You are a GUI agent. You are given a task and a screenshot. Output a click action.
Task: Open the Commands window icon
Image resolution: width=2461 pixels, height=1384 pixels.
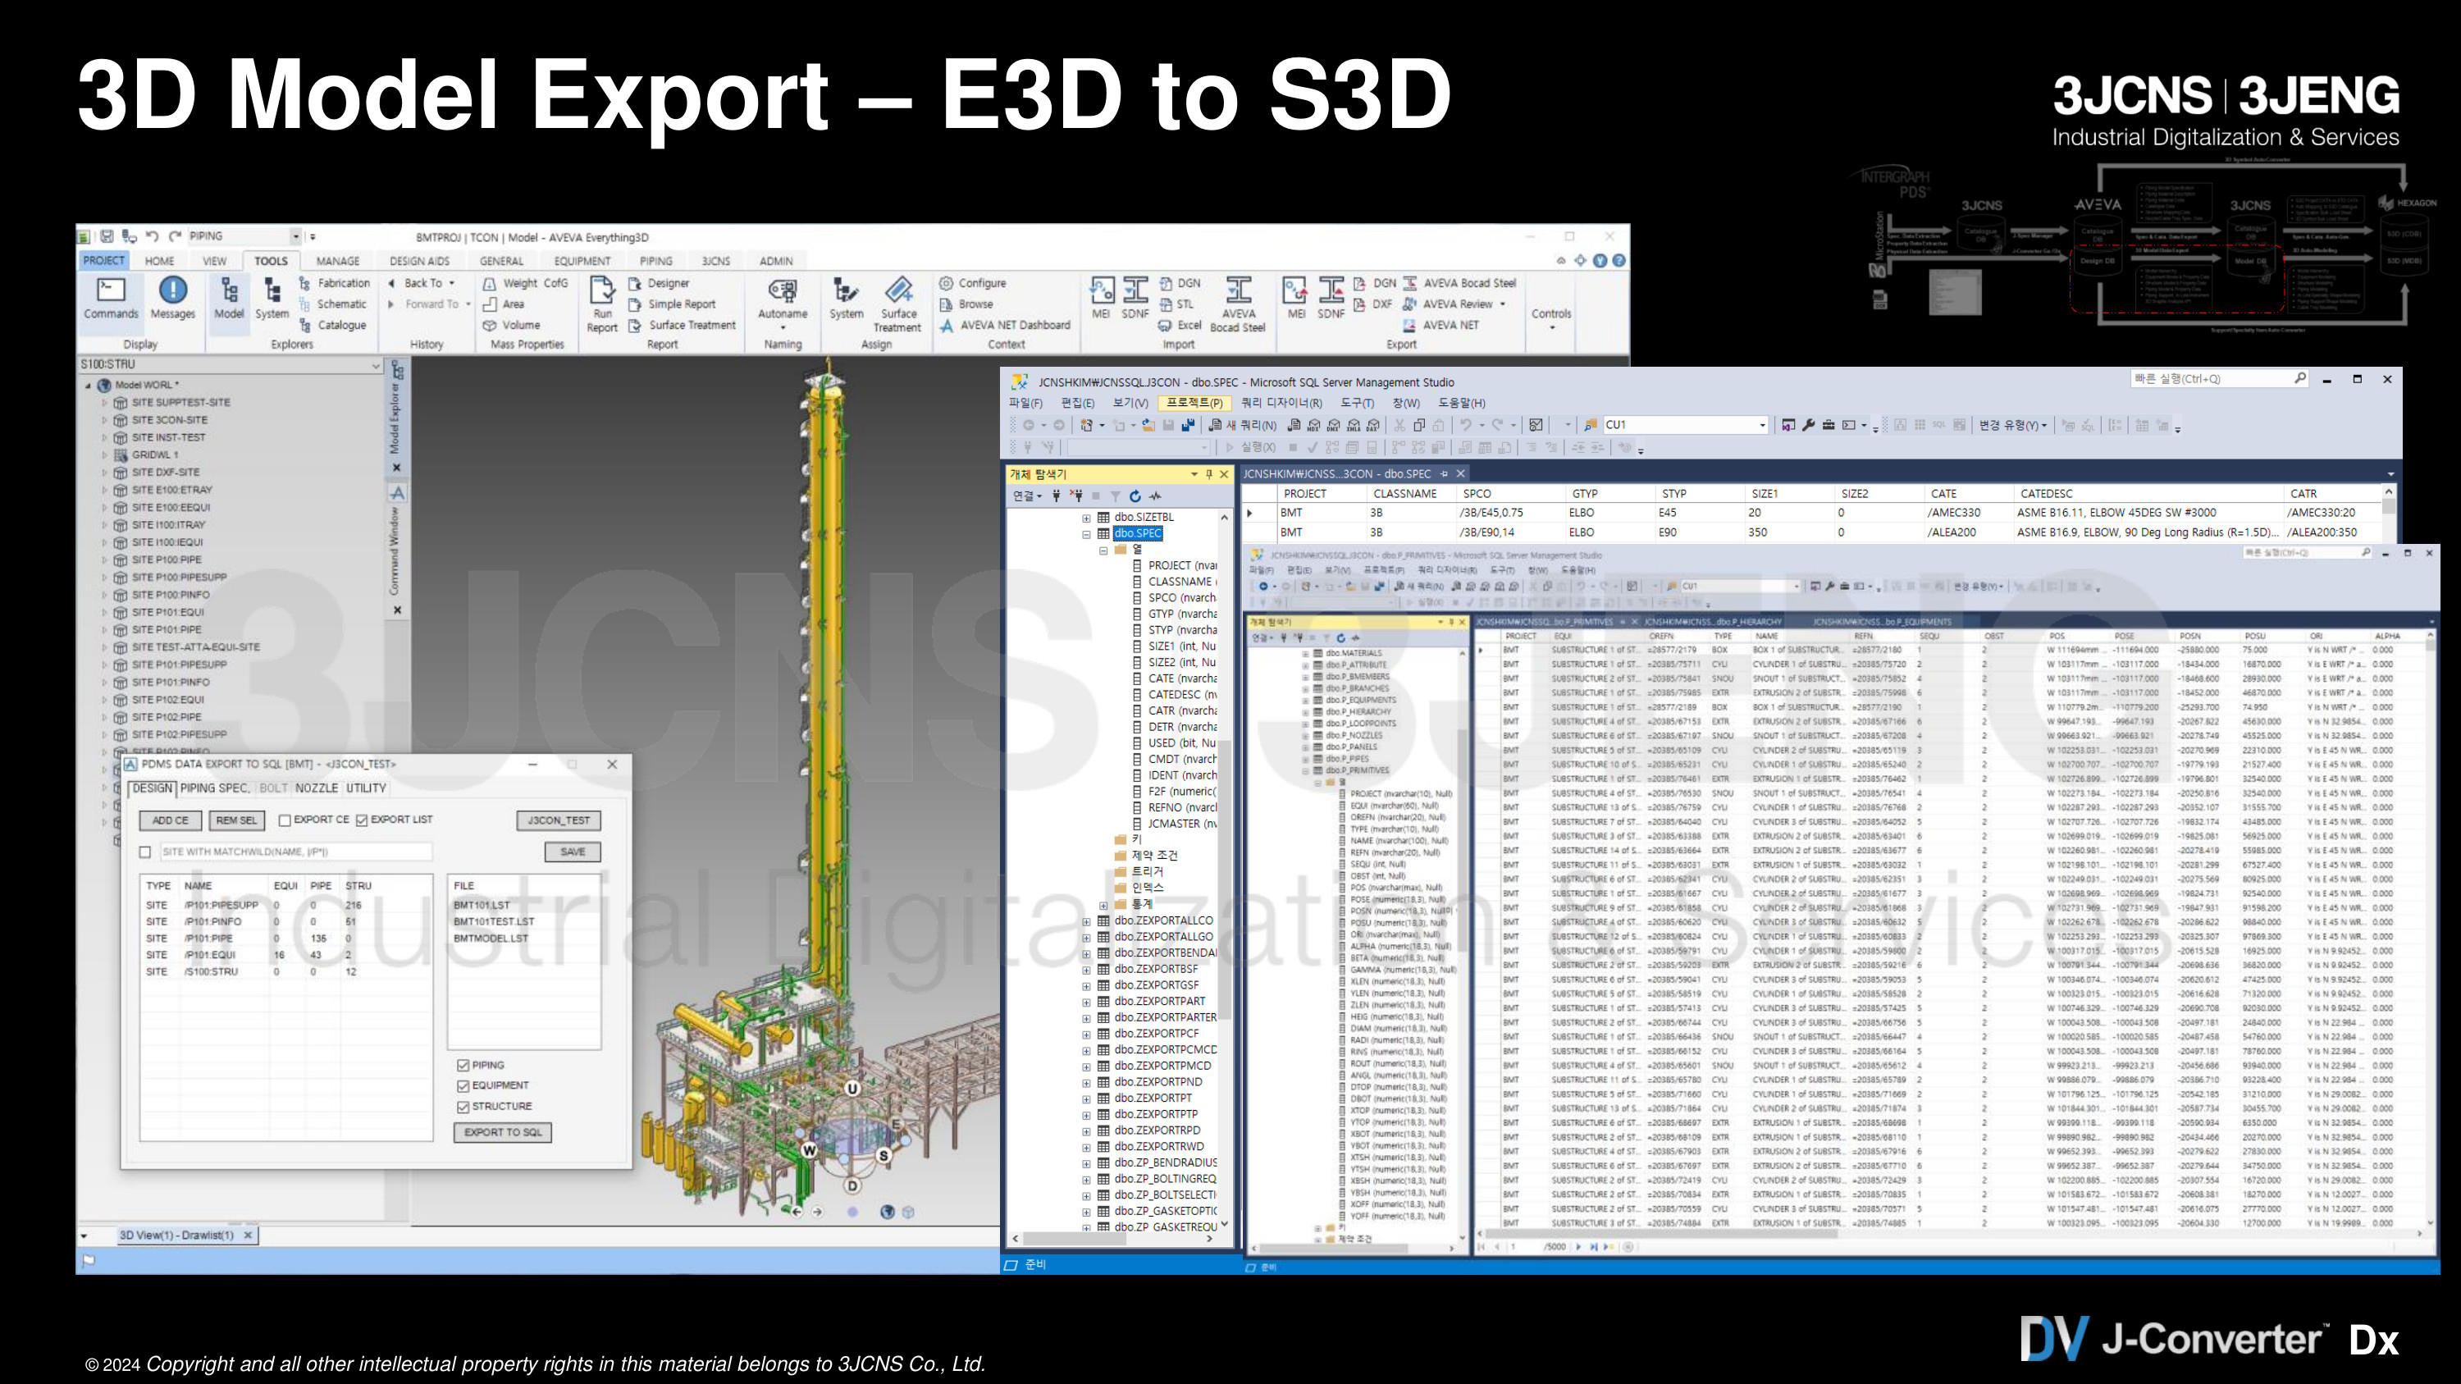tap(111, 298)
